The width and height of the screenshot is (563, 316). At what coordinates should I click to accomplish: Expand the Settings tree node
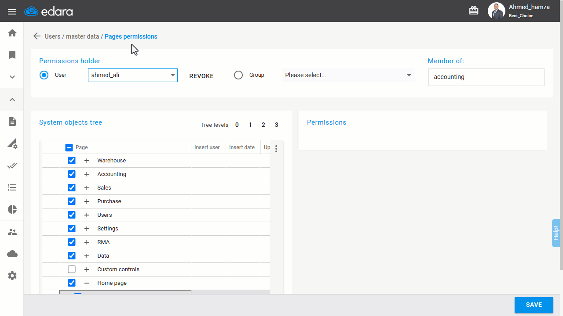(87, 229)
